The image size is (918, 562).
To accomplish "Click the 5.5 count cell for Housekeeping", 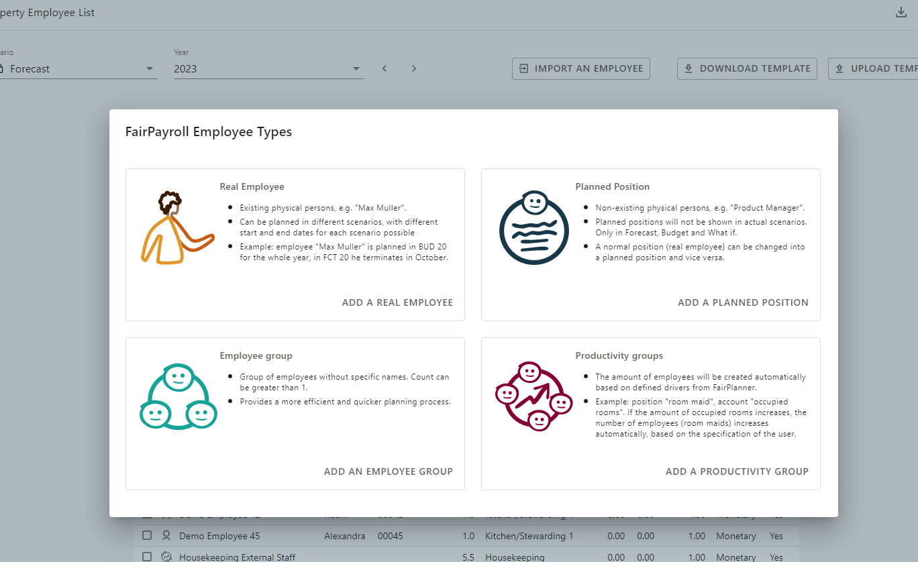I will coord(468,557).
